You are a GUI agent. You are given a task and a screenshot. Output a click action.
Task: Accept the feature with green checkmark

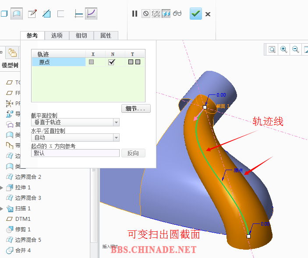pyautogui.click(x=195, y=14)
